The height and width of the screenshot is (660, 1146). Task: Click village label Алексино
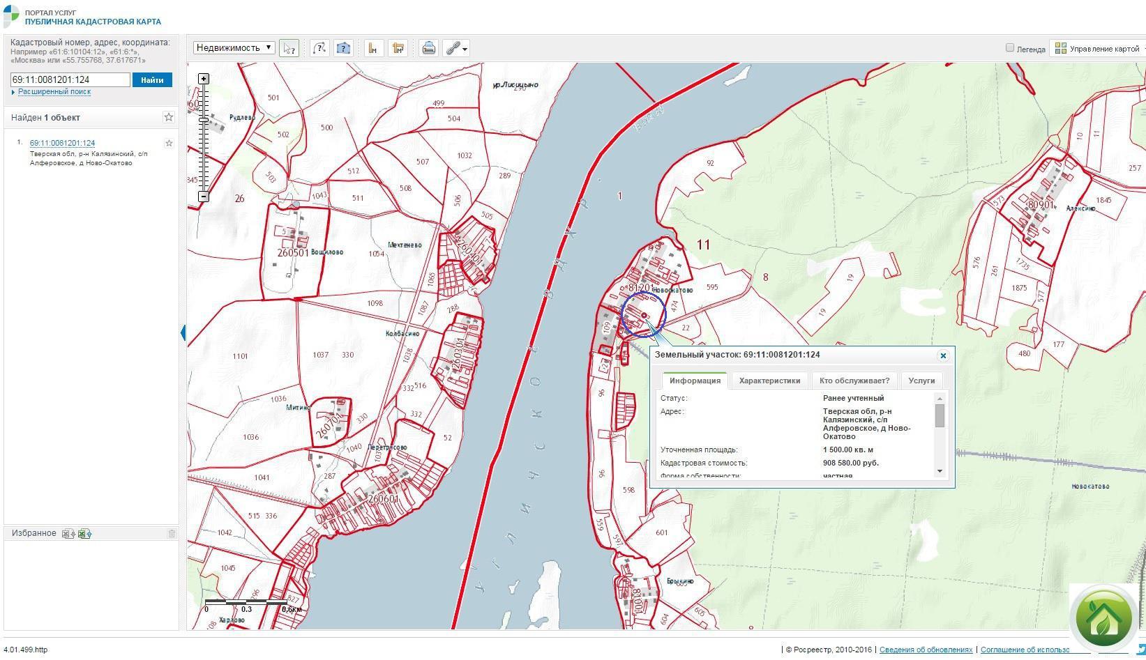coord(1080,208)
